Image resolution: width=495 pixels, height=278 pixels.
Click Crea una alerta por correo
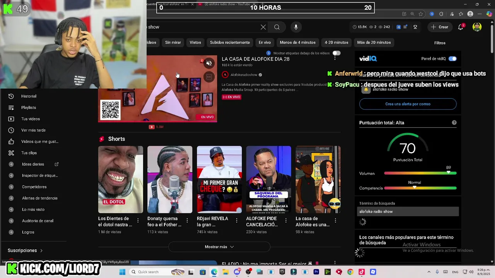click(408, 104)
